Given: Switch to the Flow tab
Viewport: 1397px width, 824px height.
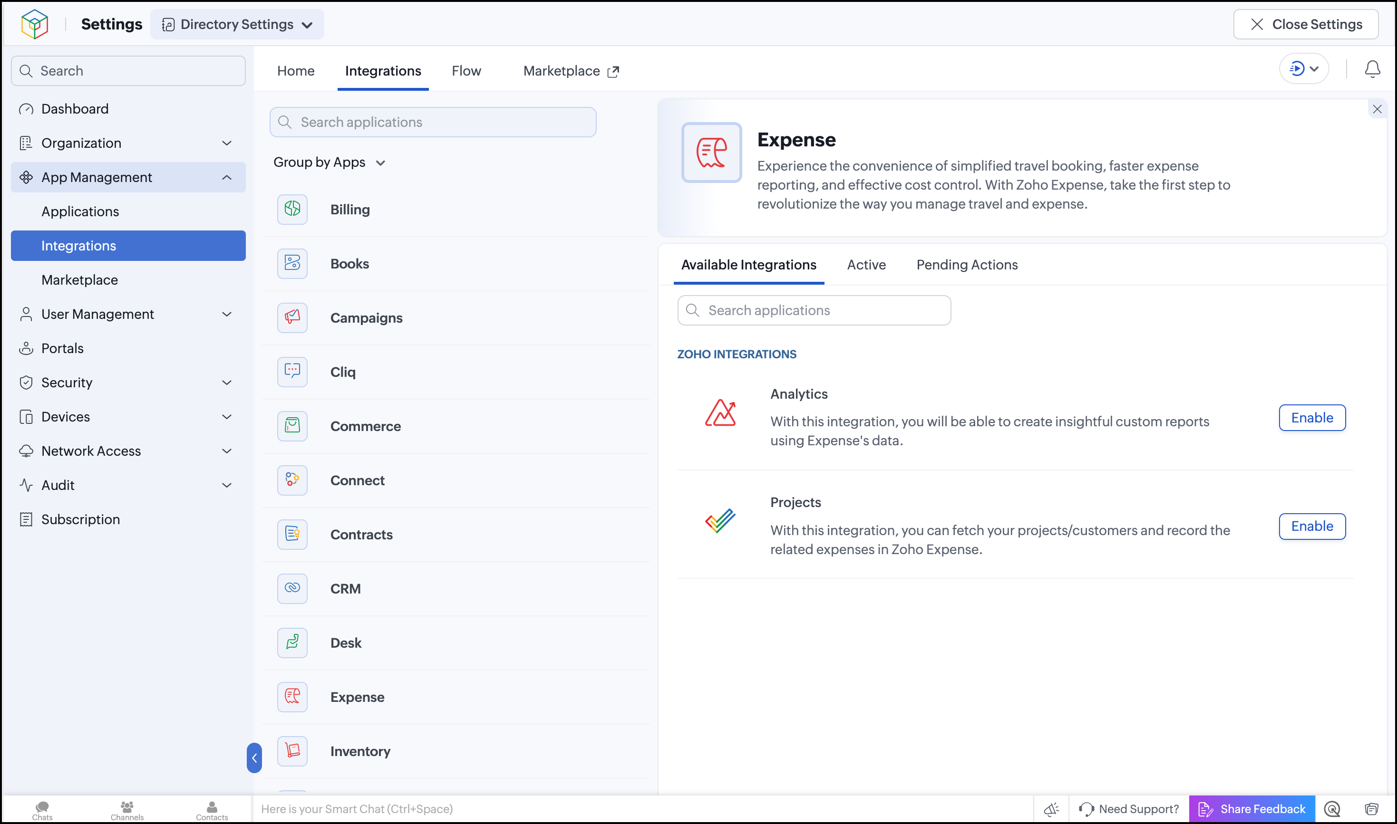Looking at the screenshot, I should click(466, 70).
